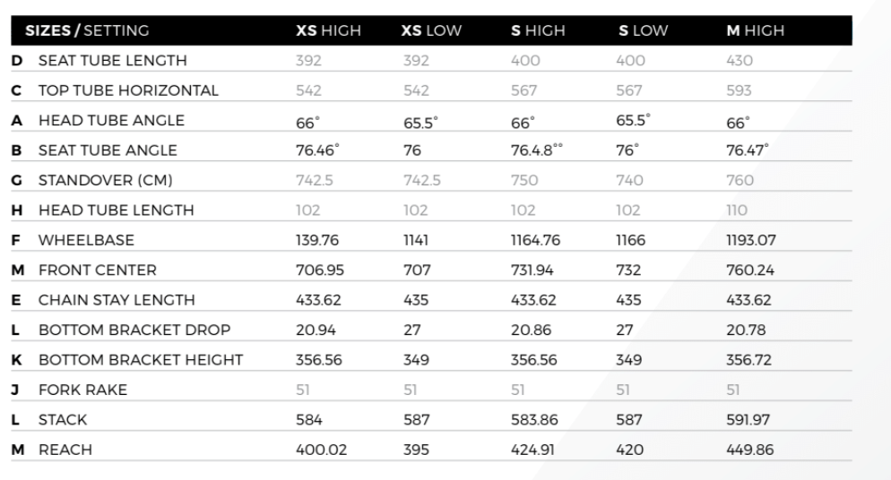
Task: Click the 1193.07 wheelbase value
Action: pos(750,240)
